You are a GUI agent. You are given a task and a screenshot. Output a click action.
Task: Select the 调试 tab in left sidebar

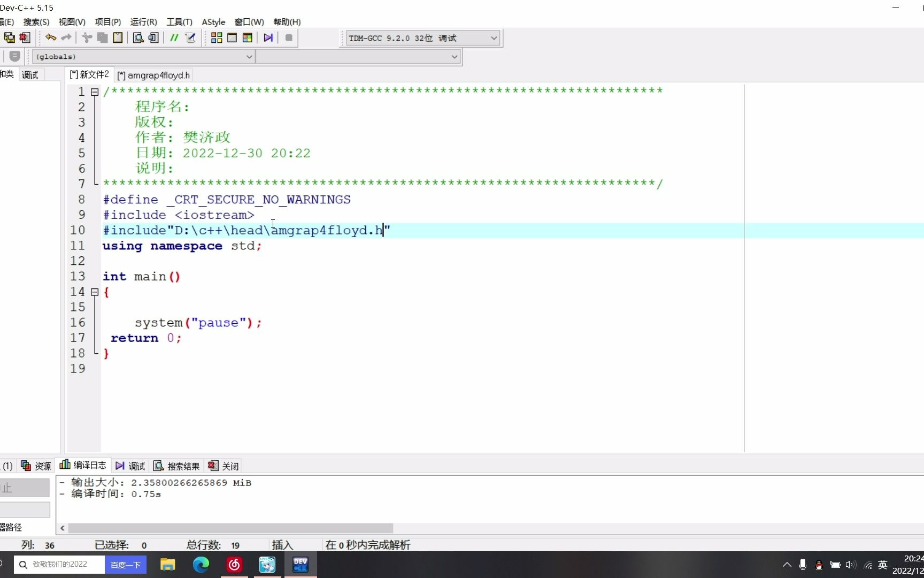coord(30,75)
